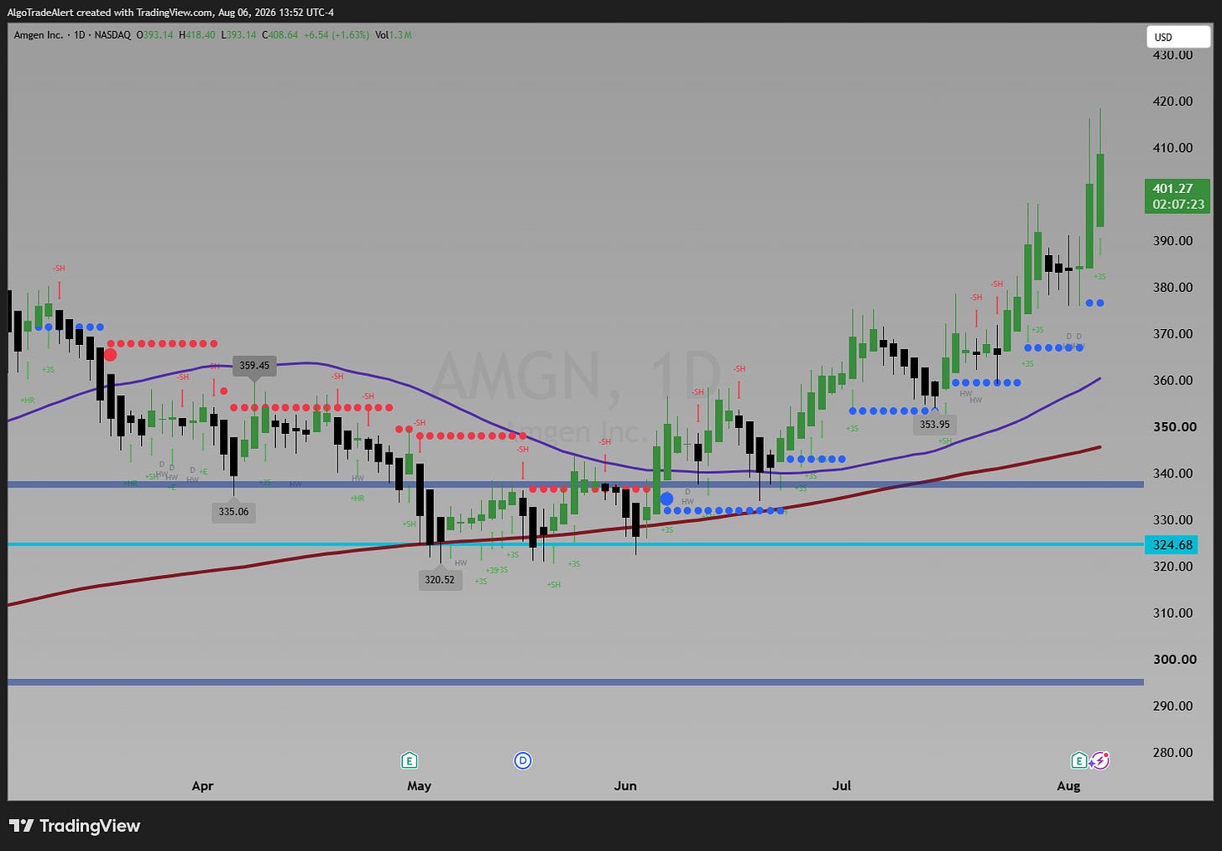Select the 320.52 swing low label

[440, 579]
